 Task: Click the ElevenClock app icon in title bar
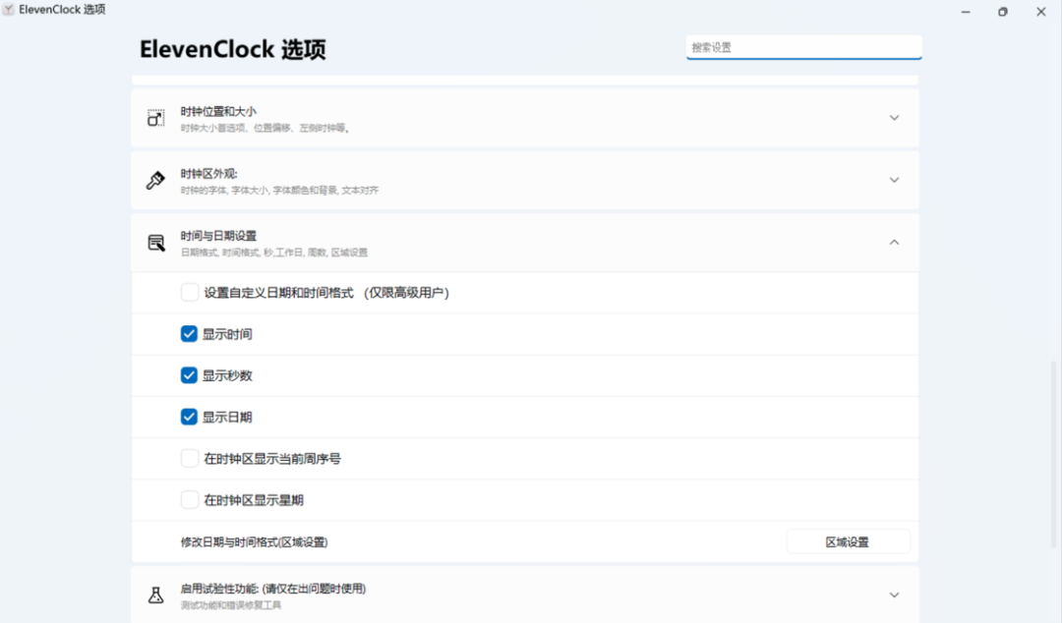tap(8, 10)
